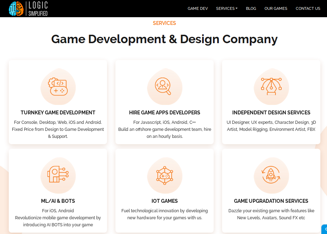Go to the Blog page
Screen dimensions: 327x234
tap(251, 8)
